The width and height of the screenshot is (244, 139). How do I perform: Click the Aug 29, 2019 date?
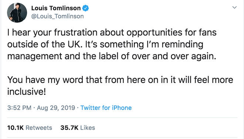click(56, 108)
